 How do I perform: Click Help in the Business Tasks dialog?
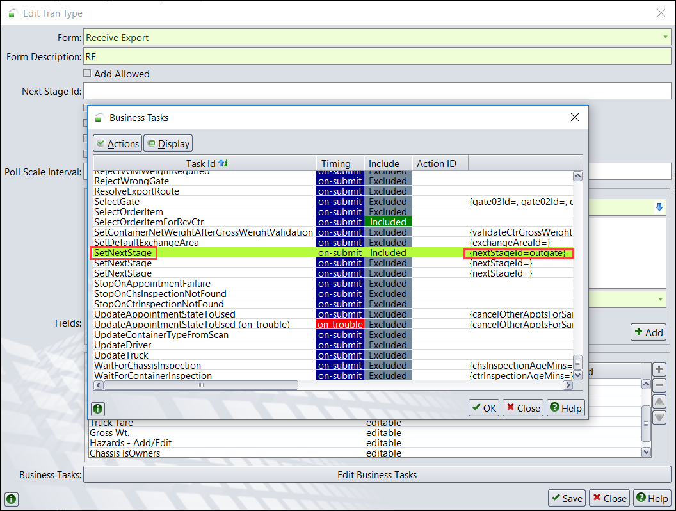coord(566,408)
